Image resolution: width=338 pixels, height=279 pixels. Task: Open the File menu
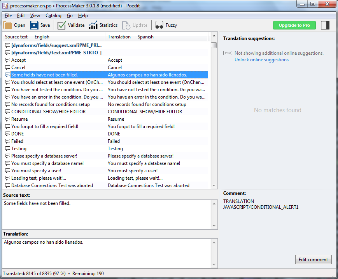tap(8, 16)
